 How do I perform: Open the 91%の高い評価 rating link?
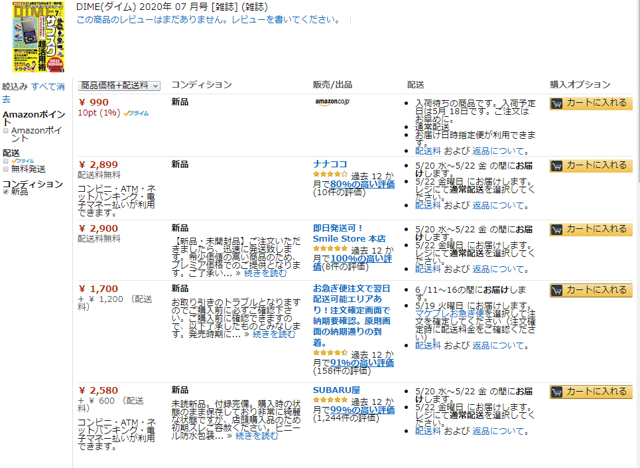point(362,362)
